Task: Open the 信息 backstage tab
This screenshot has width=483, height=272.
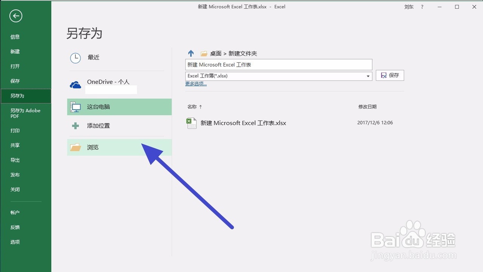Action: point(15,37)
